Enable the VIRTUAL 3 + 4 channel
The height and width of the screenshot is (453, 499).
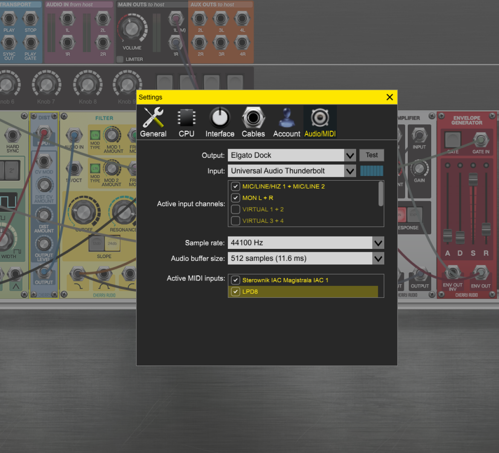click(x=235, y=221)
